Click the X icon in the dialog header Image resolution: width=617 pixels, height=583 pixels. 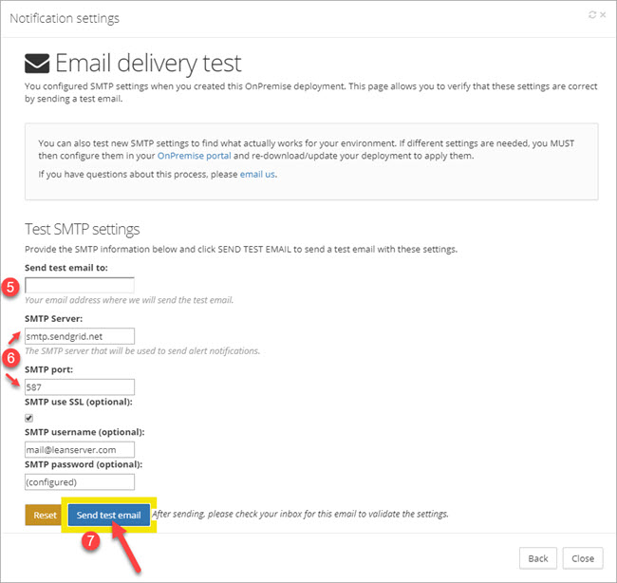point(604,16)
